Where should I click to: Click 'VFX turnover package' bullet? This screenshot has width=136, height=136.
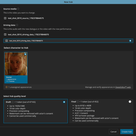click(85, 116)
